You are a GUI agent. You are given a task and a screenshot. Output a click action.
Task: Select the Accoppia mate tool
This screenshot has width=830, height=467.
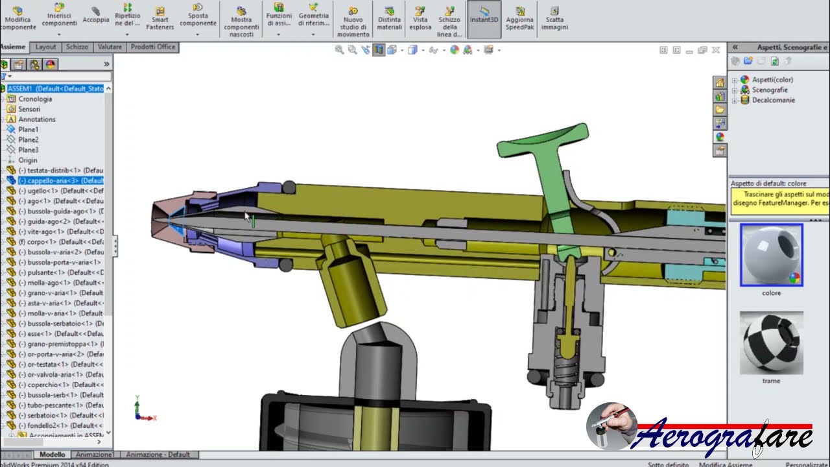pyautogui.click(x=96, y=16)
